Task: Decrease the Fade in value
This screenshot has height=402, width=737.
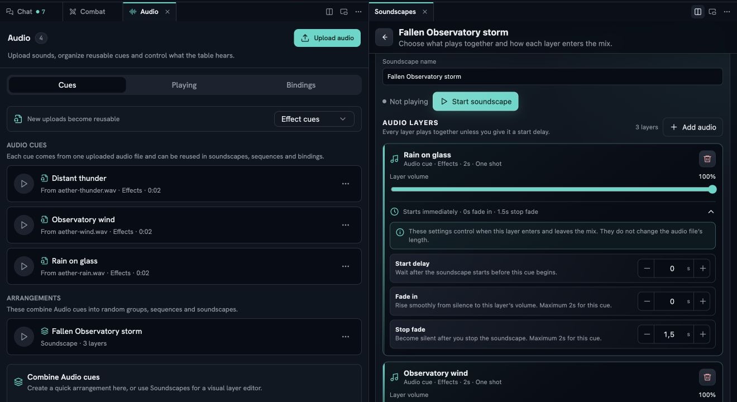Action: pos(647,301)
